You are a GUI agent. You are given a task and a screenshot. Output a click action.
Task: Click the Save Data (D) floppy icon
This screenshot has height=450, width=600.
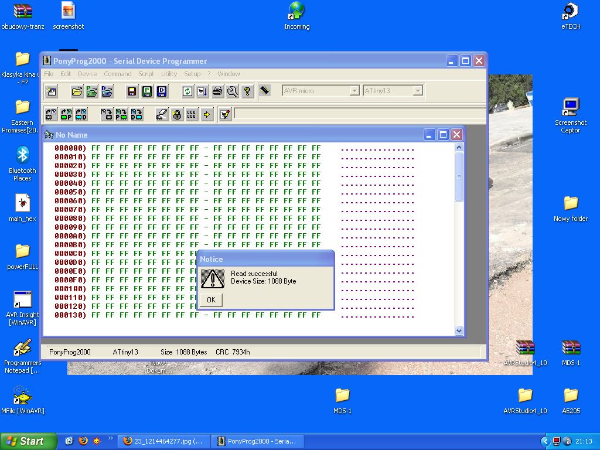tap(162, 91)
